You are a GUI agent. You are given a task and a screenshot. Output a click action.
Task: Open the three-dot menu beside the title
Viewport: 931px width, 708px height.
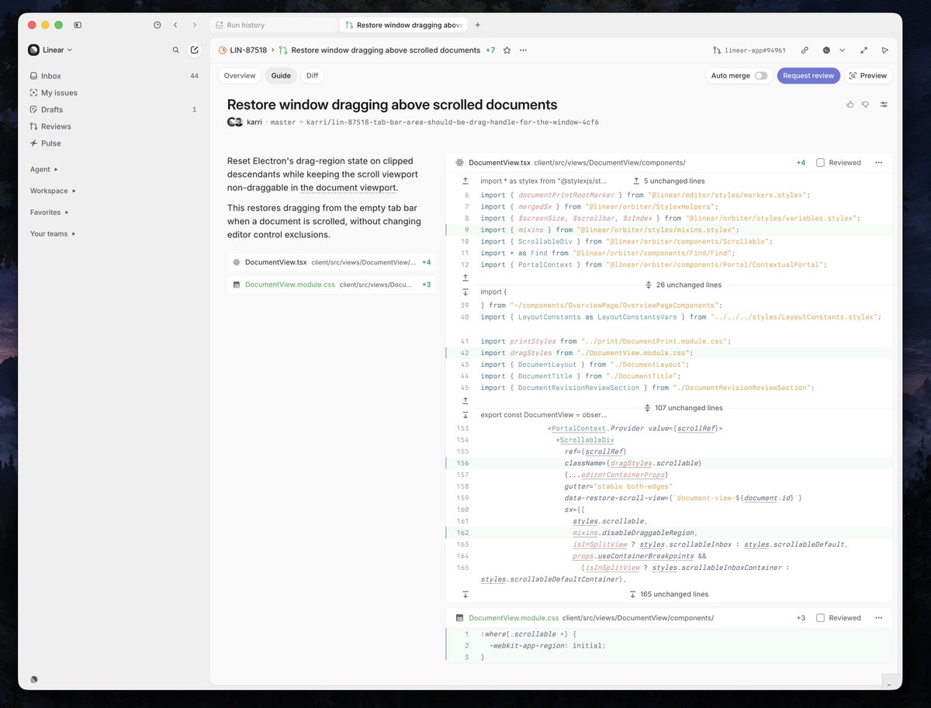[x=524, y=50]
